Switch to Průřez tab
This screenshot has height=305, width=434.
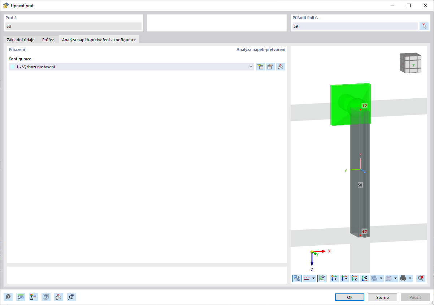[48, 40]
